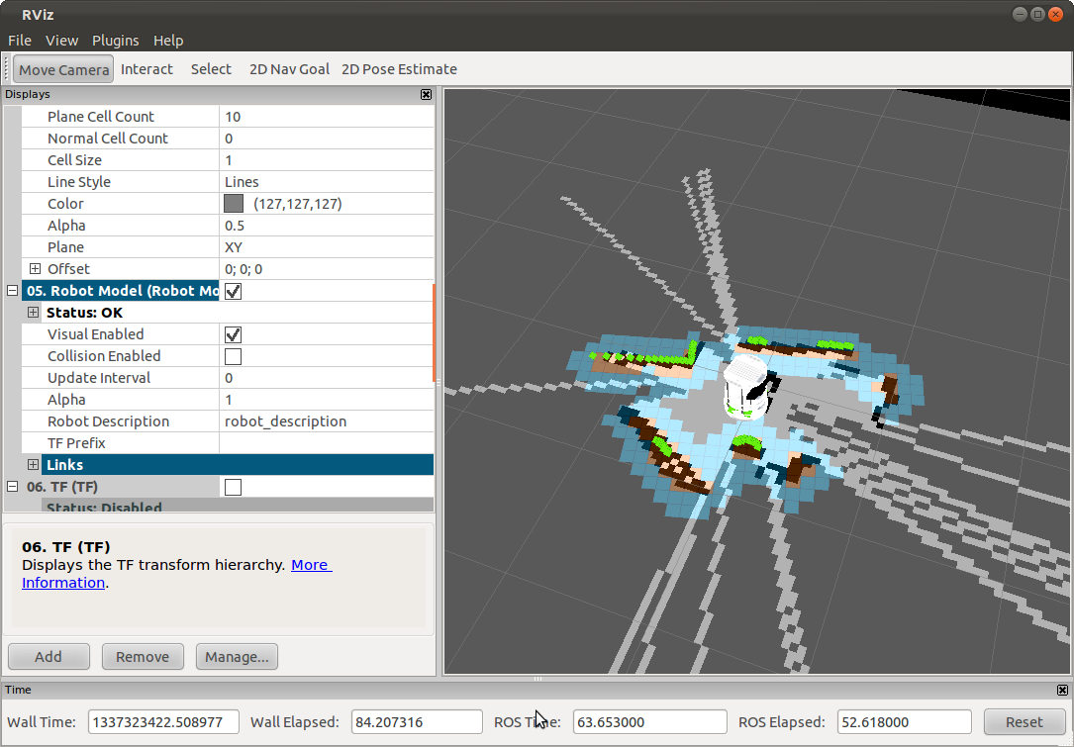Screen dimensions: 1074x747
Task: Expand the Links tree item
Action: tap(33, 465)
